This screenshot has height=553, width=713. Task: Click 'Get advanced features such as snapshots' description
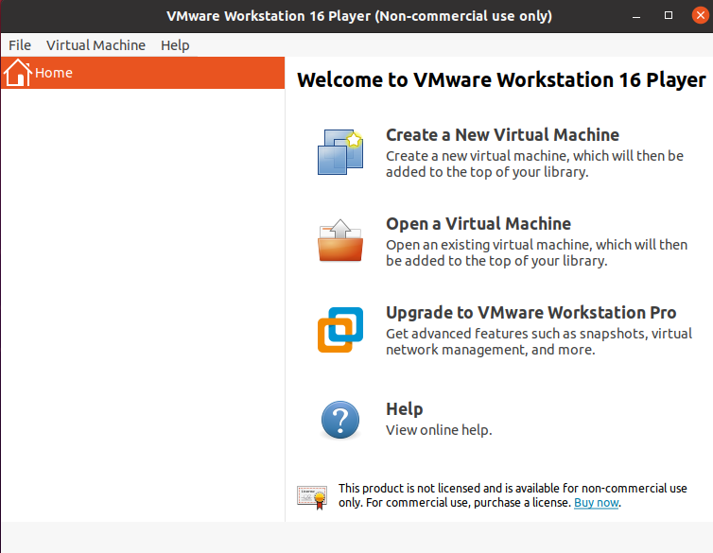(x=539, y=341)
